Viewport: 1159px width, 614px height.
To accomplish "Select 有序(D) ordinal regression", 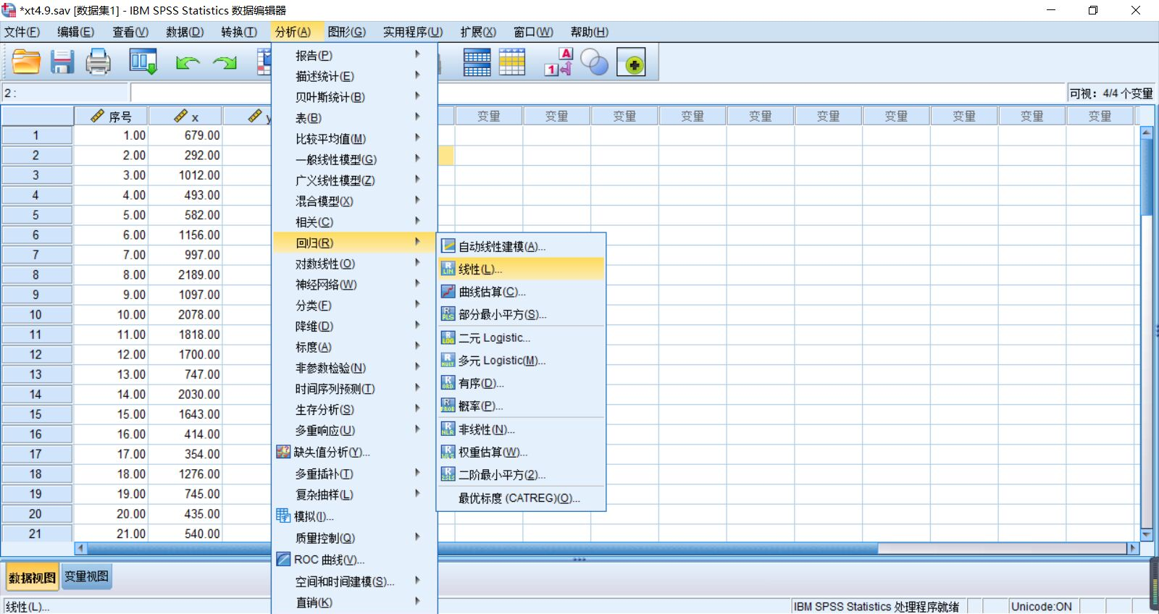I will tap(521, 383).
